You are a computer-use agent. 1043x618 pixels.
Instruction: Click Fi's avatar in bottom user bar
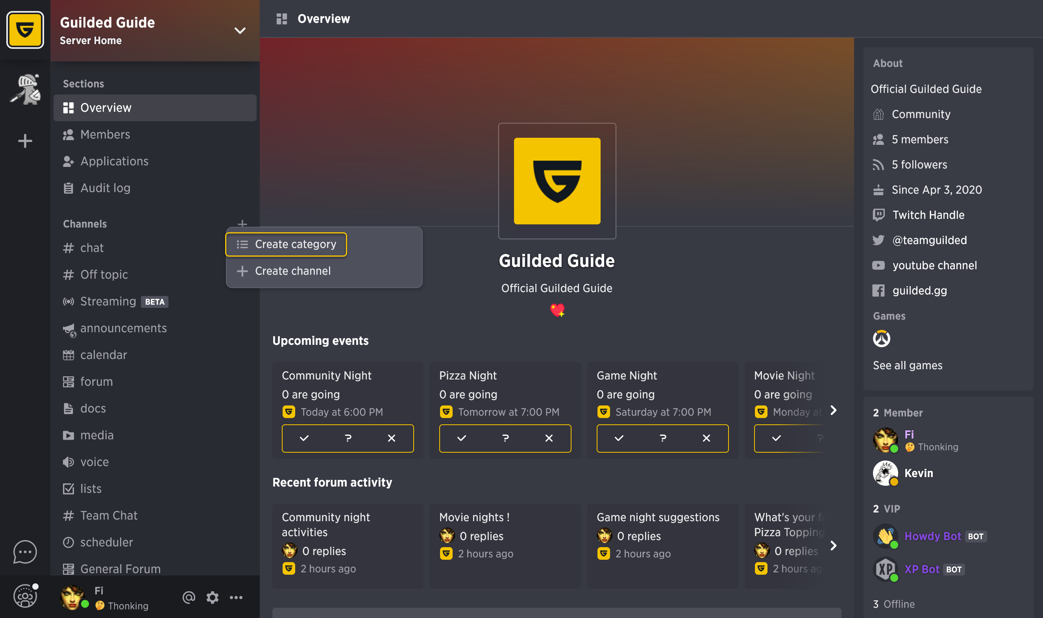73,597
